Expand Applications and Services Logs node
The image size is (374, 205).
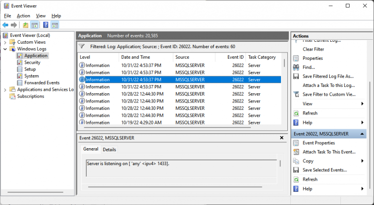[x=5, y=90]
